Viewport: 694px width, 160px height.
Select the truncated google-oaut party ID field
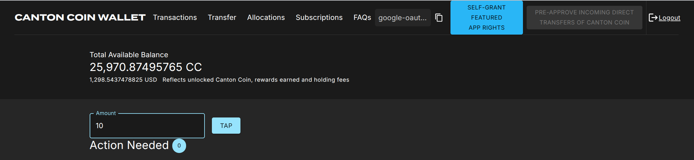[x=402, y=18]
